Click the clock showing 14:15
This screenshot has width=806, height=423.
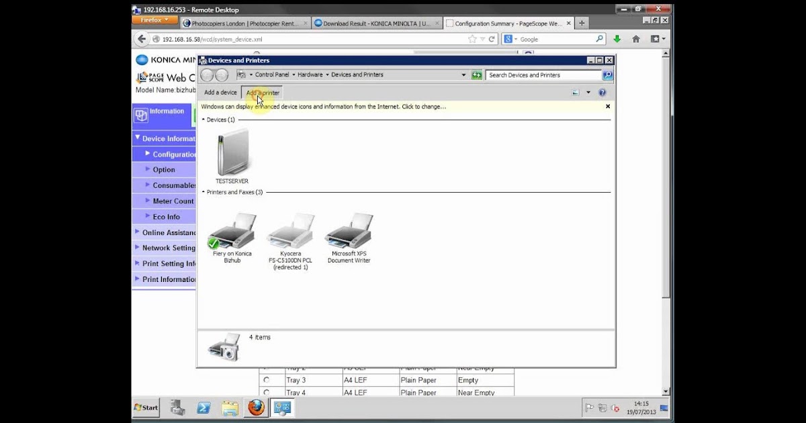[641, 408]
